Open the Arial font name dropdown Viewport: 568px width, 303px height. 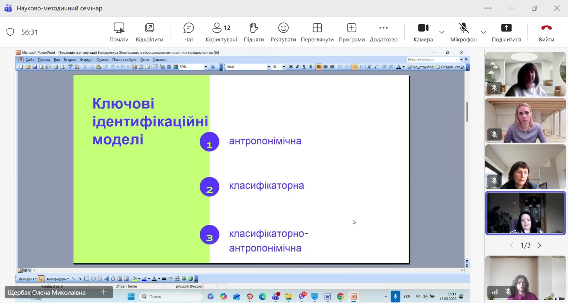tap(269, 67)
